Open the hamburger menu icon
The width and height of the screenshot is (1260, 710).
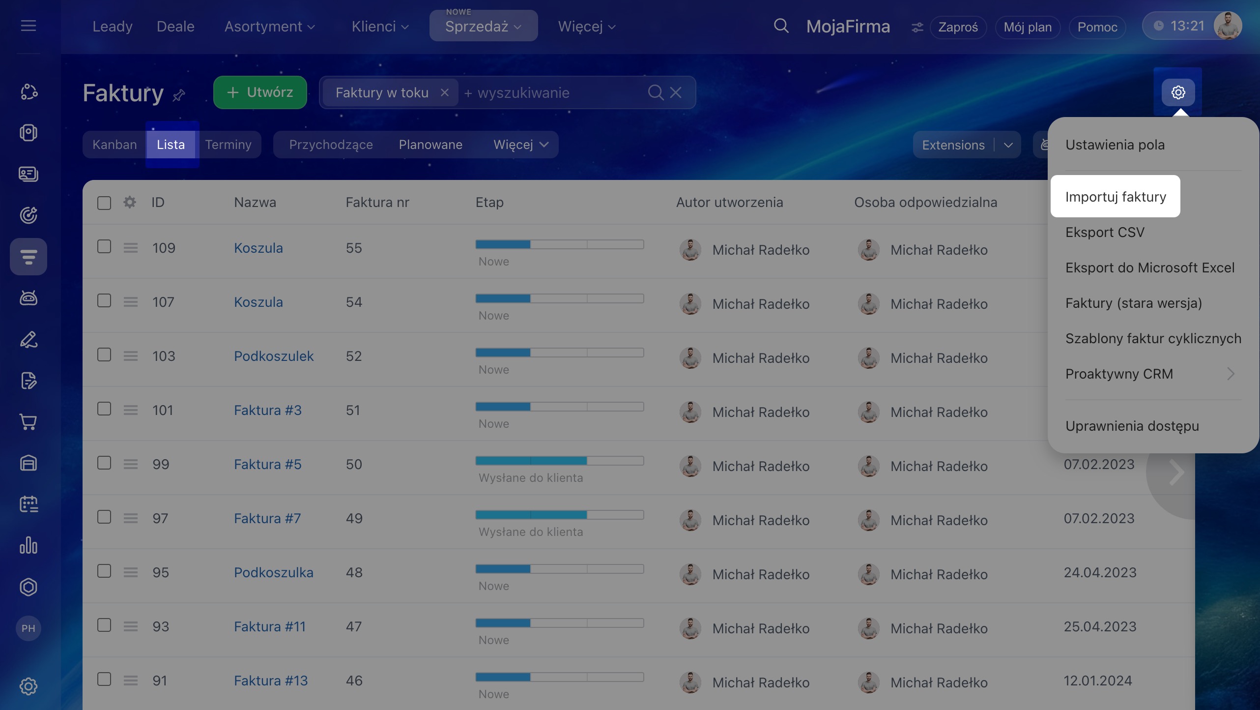[x=29, y=26]
